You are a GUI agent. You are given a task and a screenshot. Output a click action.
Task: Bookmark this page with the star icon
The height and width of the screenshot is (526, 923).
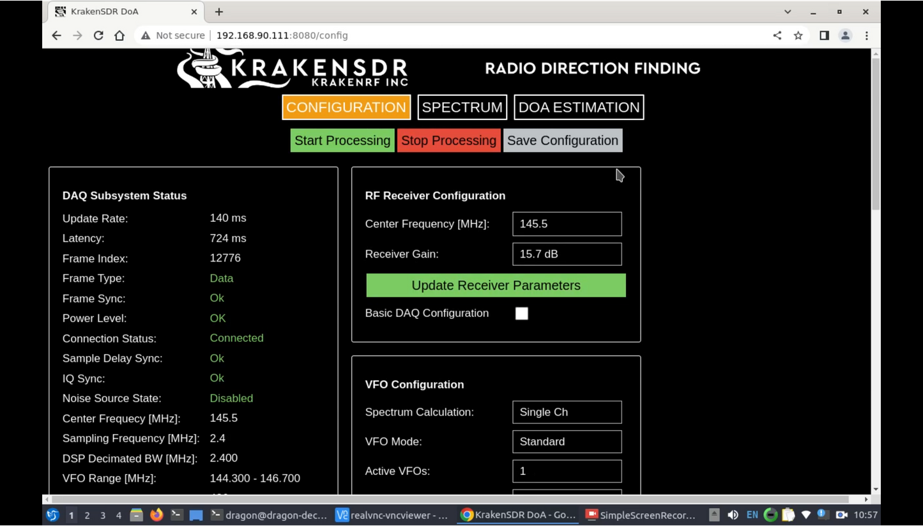pyautogui.click(x=798, y=36)
